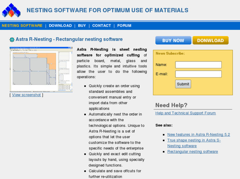240x179 pixels.
Task: Click the Astra R-Nesting Rectangular nesting software heading
Action: click(x=69, y=39)
